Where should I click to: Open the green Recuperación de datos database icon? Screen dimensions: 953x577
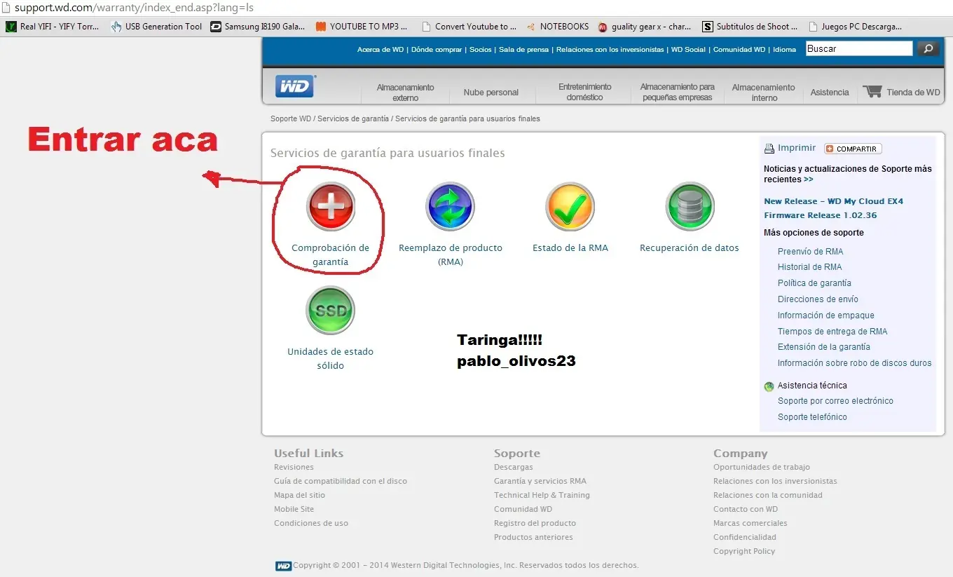pos(690,206)
